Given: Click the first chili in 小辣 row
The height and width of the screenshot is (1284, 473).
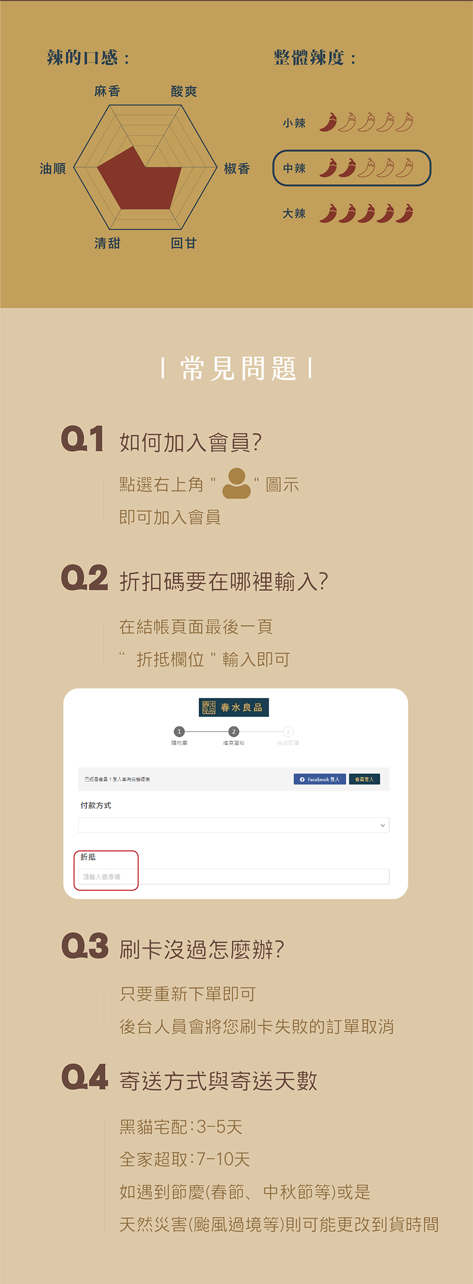Looking at the screenshot, I should (328, 122).
